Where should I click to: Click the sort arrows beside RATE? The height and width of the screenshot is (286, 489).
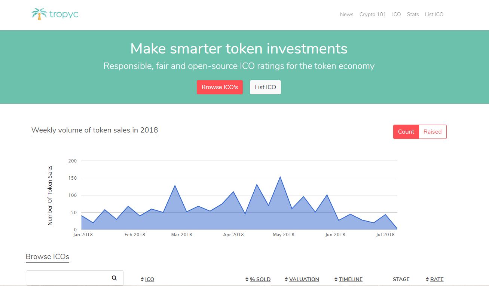click(427, 279)
